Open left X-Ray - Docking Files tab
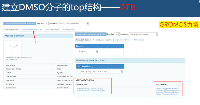 (52, 29)
